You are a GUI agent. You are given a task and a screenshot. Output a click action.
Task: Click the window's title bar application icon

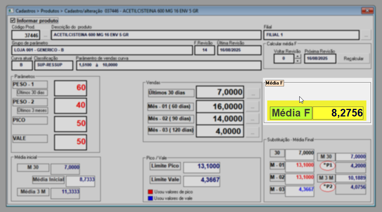(x=11, y=11)
